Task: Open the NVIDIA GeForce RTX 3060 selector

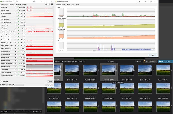Action: coord(12,85)
